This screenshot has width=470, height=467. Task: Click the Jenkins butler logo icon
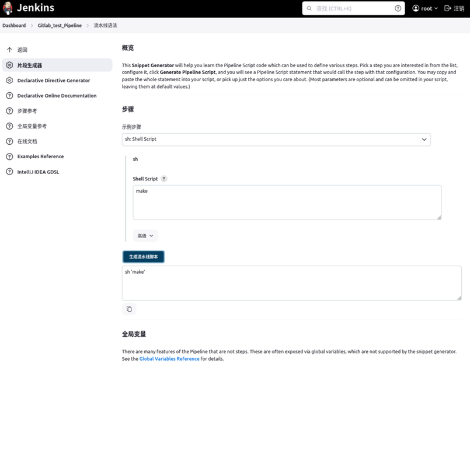pos(8,8)
